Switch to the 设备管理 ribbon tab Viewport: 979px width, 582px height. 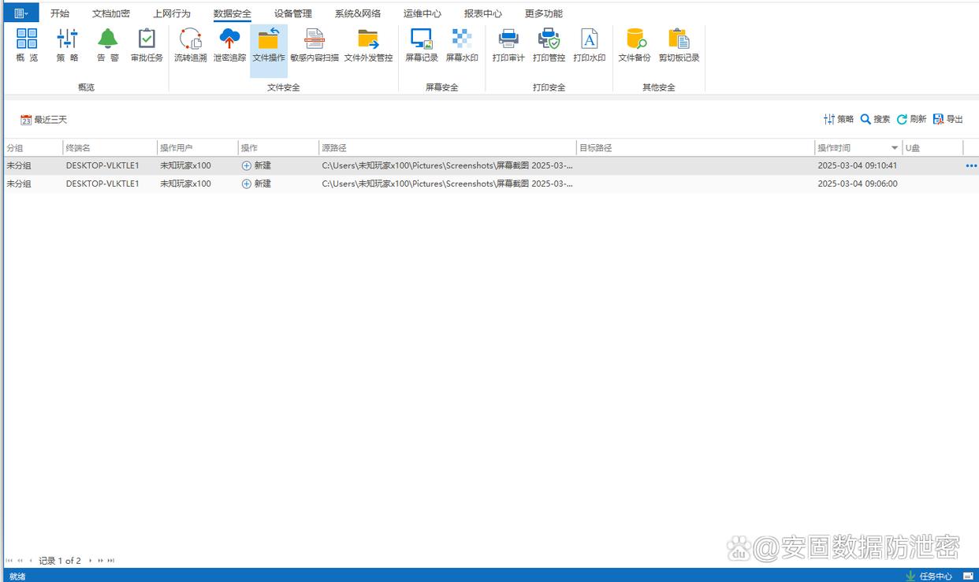coord(293,13)
